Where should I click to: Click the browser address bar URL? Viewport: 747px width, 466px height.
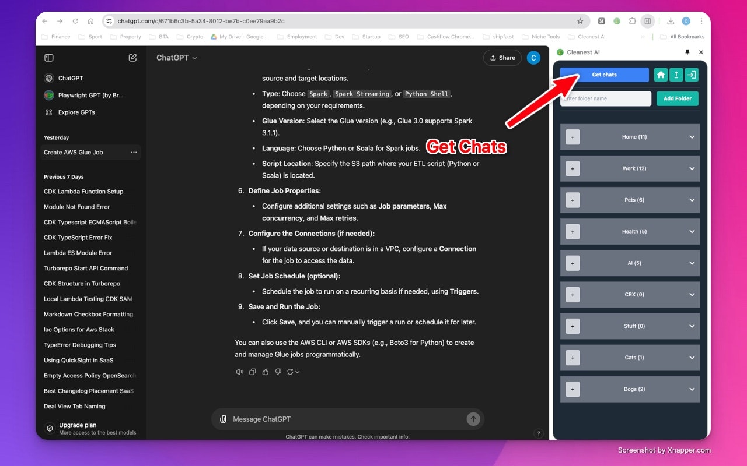[201, 21]
